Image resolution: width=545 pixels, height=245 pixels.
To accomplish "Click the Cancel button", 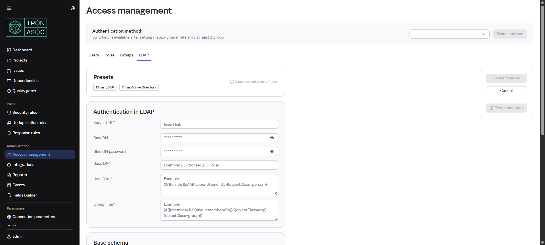I will coord(506,91).
